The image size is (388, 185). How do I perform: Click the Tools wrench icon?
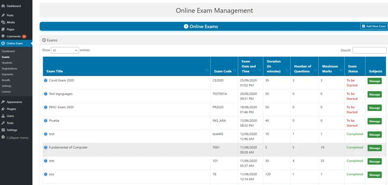point(3,123)
